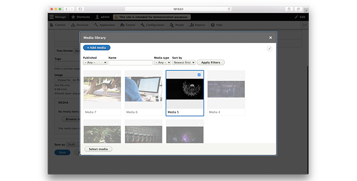
Task: Close the Media library dialog
Action: tap(271, 38)
